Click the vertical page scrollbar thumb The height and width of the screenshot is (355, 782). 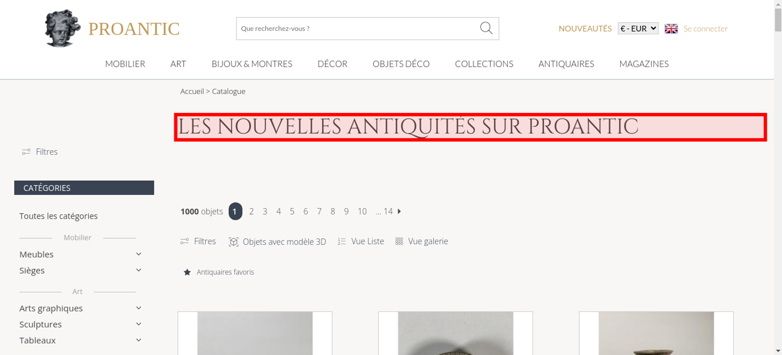point(778,19)
